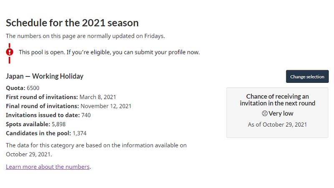Click the This pool is open notice text

(x=109, y=52)
